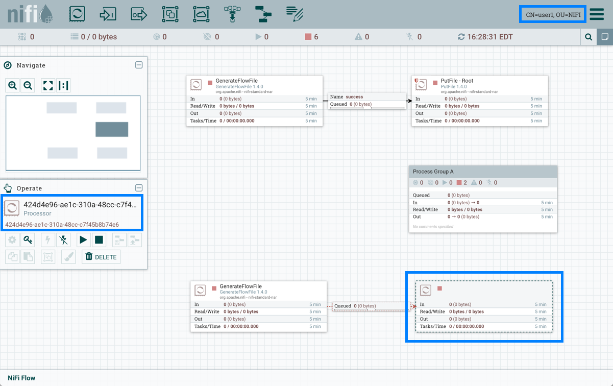Screen dimensions: 613x386
Task: Open the global hamburger menu
Action: pyautogui.click(x=597, y=14)
